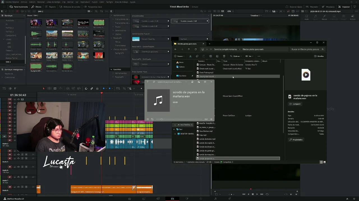Open the Efectos panel tab
Image resolution: width=359 pixels, height=201 pixels.
click(x=37, y=7)
